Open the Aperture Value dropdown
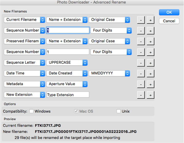This screenshot has height=143, width=184. coord(67,84)
